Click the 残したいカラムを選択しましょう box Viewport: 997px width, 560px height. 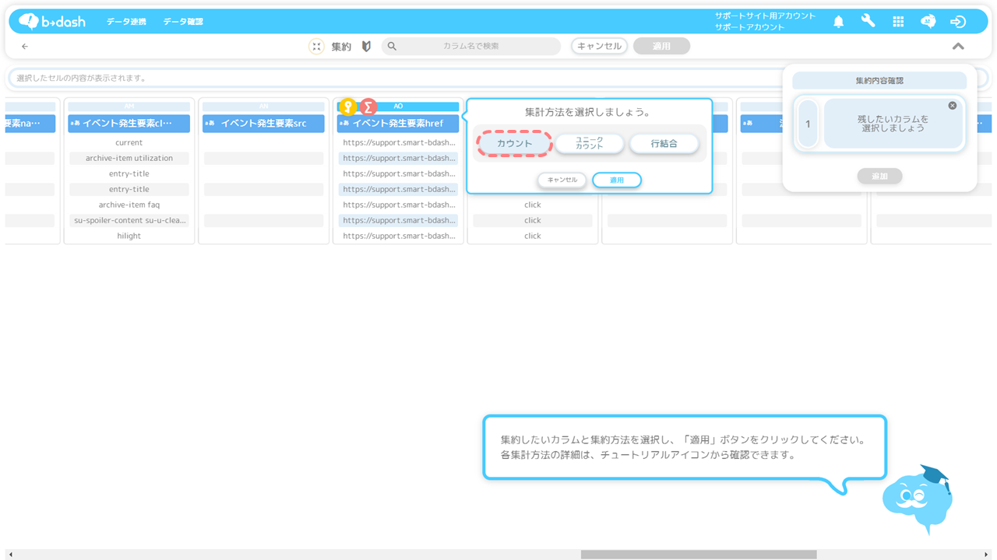[893, 124]
